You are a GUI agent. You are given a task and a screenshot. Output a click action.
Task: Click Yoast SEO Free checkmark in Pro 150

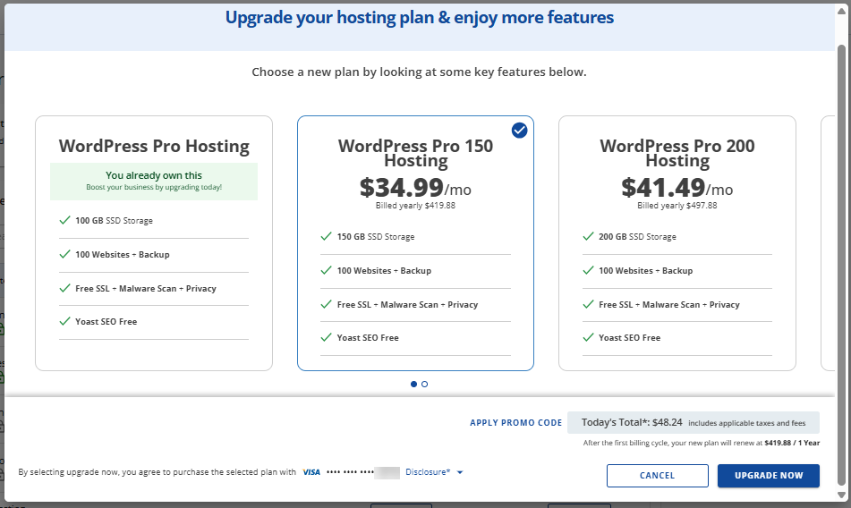pos(326,338)
